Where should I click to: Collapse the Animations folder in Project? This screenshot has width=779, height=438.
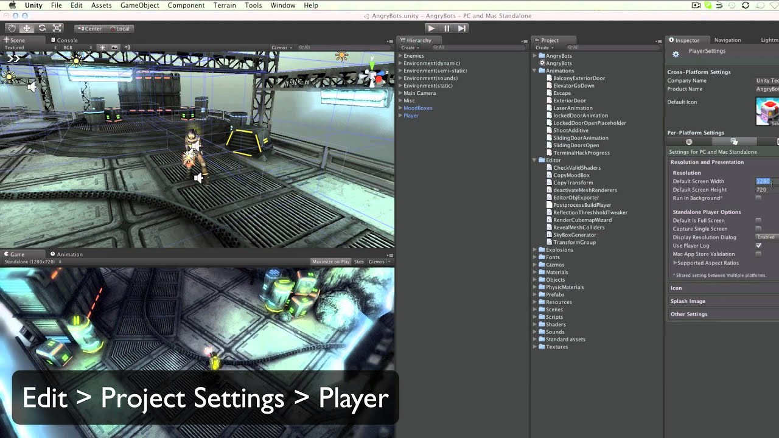tap(535, 71)
